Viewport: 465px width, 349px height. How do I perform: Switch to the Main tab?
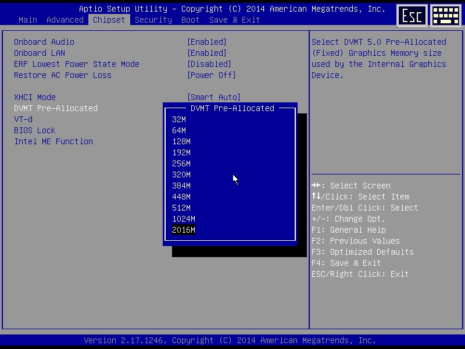pyautogui.click(x=27, y=20)
